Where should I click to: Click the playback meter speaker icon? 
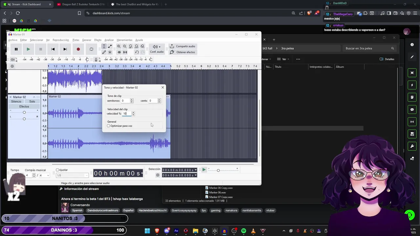(x=12, y=59)
